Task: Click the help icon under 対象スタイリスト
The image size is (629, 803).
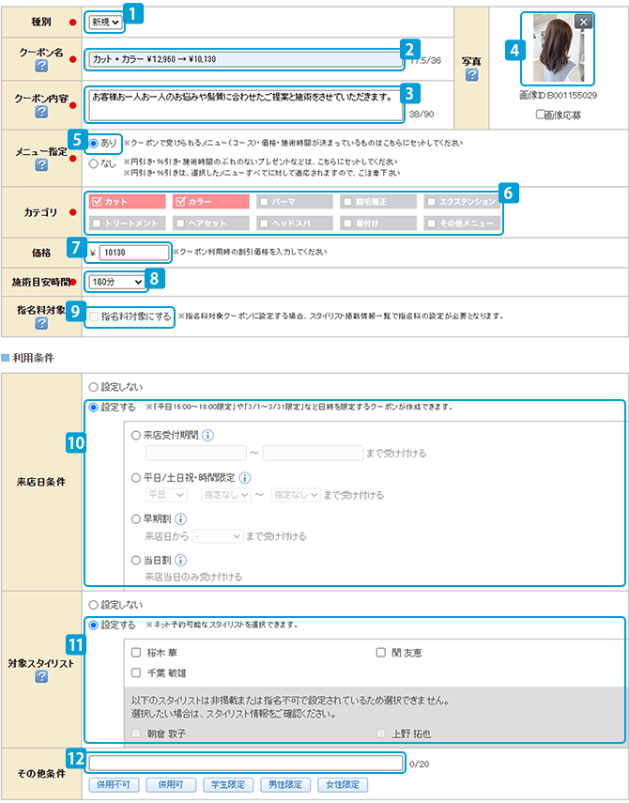Action: (41, 677)
